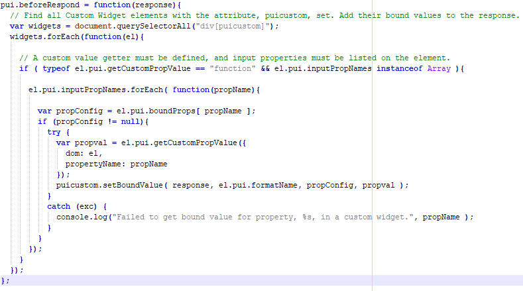This screenshot has width=523, height=291.
Task: Click 'console.log' in the catch block
Action: click(82, 217)
